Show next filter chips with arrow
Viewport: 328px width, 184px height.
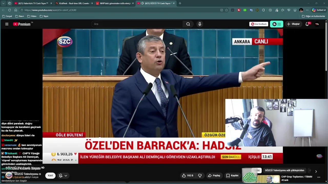(x=316, y=171)
